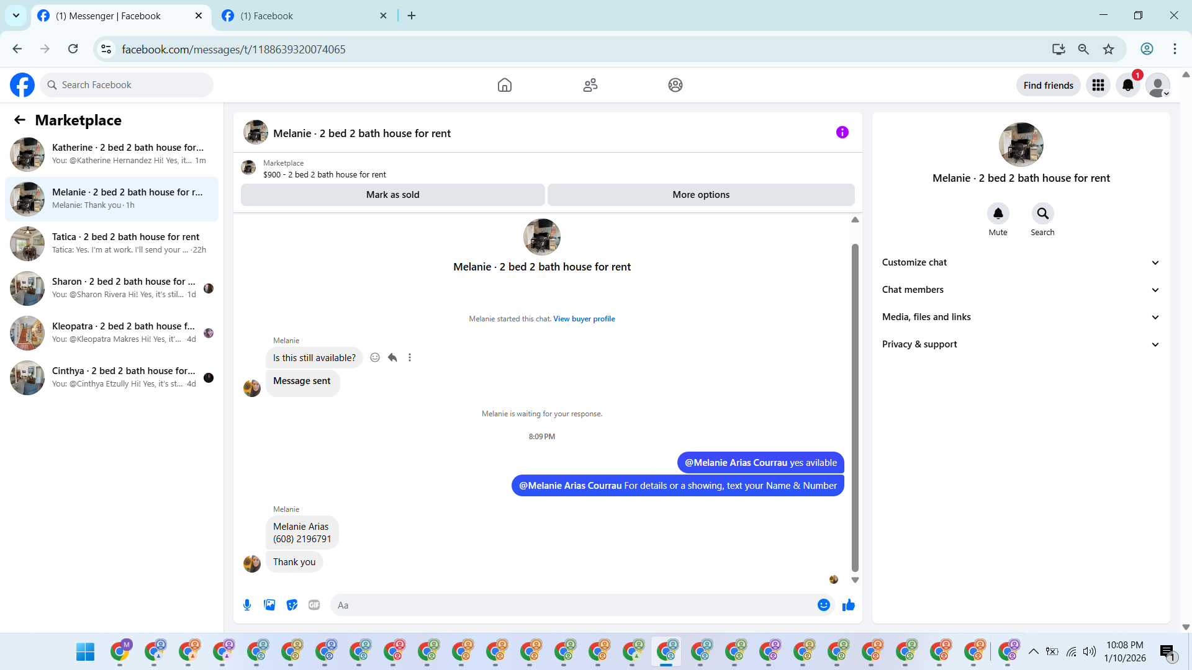1192x670 pixels.
Task: Click the reply arrow on first message
Action: pos(392,357)
